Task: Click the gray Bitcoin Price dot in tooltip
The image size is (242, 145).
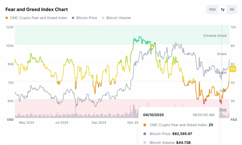Action: pyautogui.click(x=145, y=134)
